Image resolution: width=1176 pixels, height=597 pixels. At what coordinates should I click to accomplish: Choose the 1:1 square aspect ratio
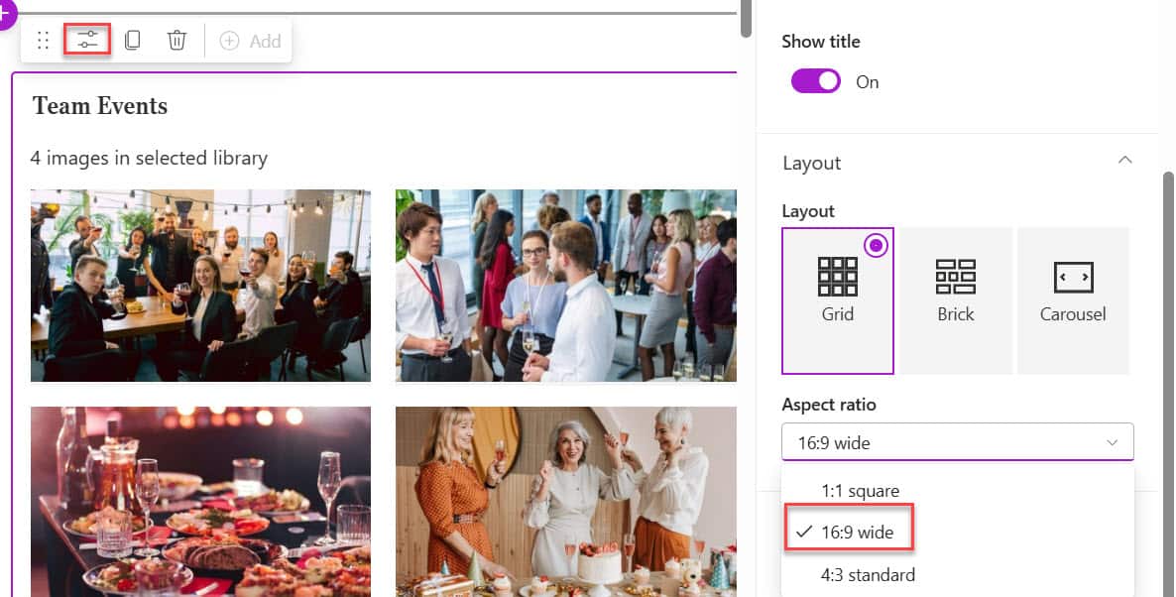[x=860, y=490]
